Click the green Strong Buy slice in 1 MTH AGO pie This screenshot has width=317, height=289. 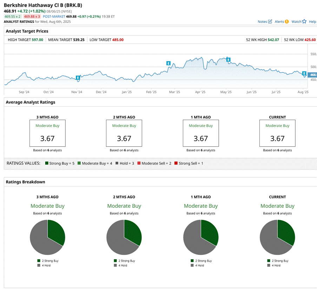210,232
